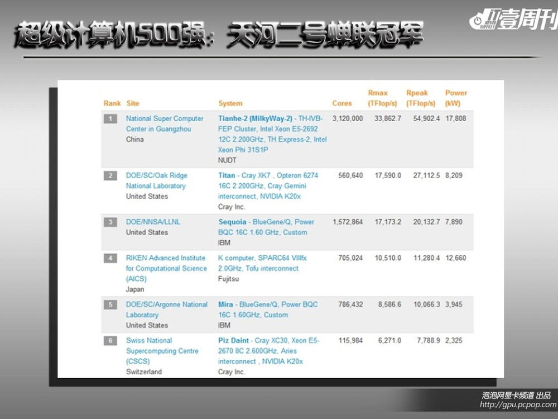558x419 pixels.
Task: Click the Rank column header
Action: pos(112,103)
